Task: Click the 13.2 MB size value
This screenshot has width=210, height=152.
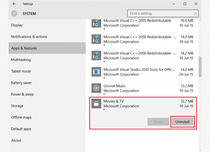Action: (187, 86)
